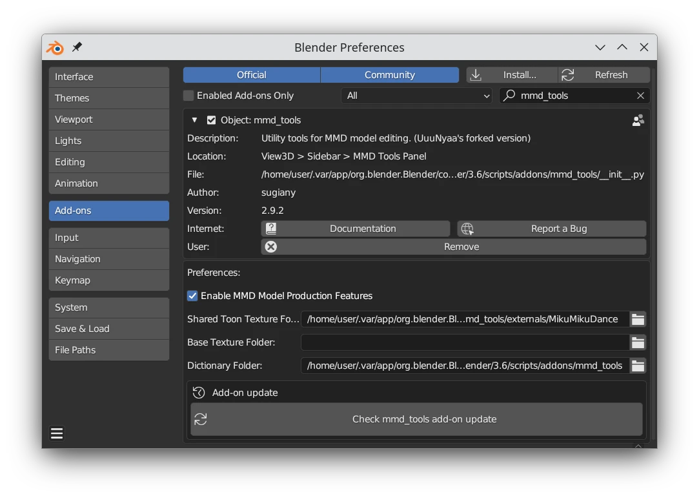Browse folder for Shared Toon Texture path

pyautogui.click(x=638, y=319)
